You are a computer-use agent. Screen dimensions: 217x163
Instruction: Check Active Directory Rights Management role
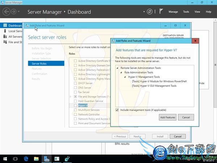pyautogui.click(x=76, y=79)
